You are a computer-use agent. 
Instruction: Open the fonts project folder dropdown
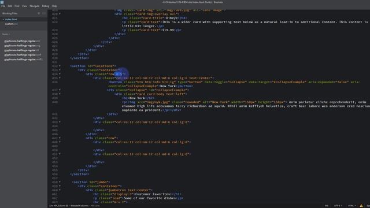tap(6, 34)
